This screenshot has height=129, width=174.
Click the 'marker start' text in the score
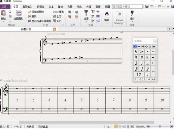pyautogui.click(x=16, y=81)
